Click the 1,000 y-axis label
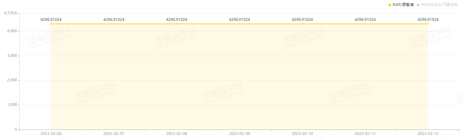Viewport: 466px width, 140px height. (x=12, y=105)
